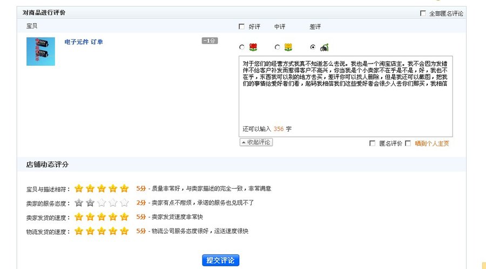Tick the 匿名评价 checkbox

point(372,143)
